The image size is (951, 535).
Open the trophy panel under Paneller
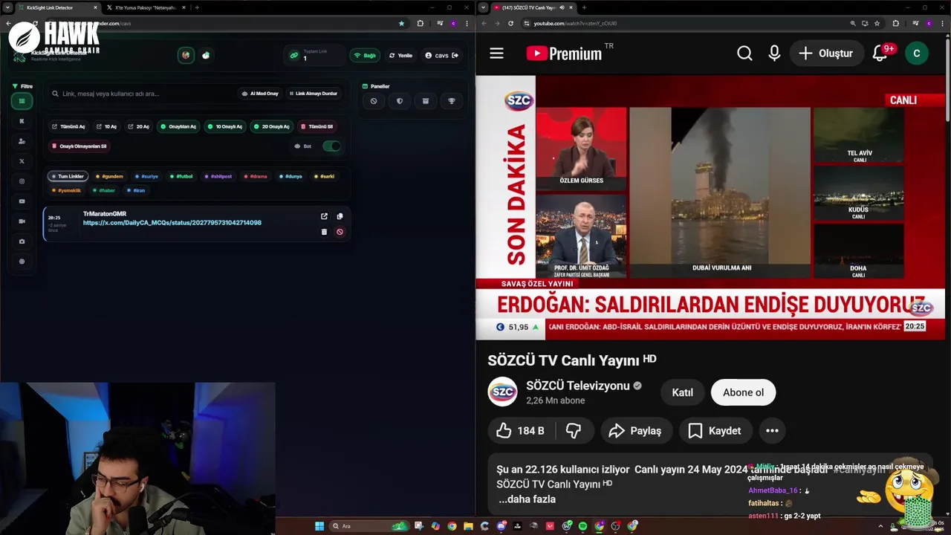[x=451, y=101]
